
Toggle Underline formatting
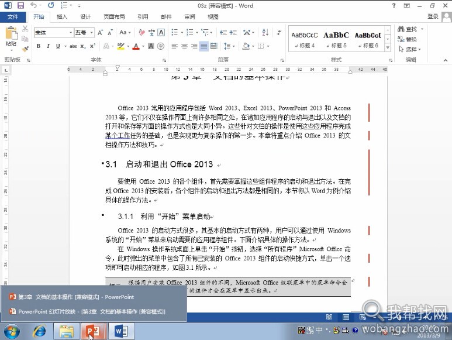tap(58, 46)
